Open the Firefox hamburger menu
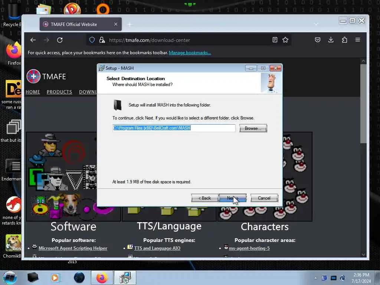 pyautogui.click(x=358, y=40)
